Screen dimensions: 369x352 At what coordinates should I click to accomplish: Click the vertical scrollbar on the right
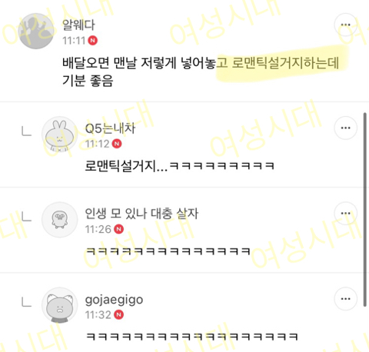[x=365, y=210]
